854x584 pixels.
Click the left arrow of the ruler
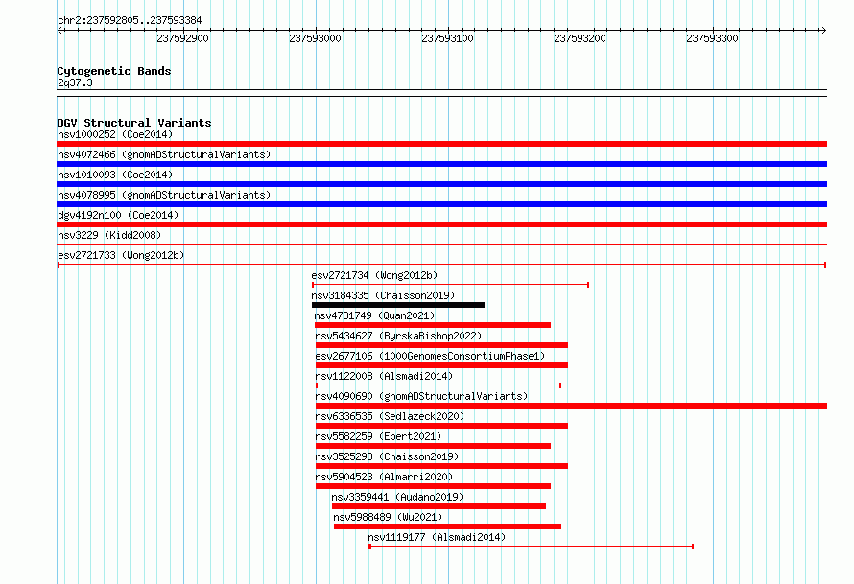(60, 30)
